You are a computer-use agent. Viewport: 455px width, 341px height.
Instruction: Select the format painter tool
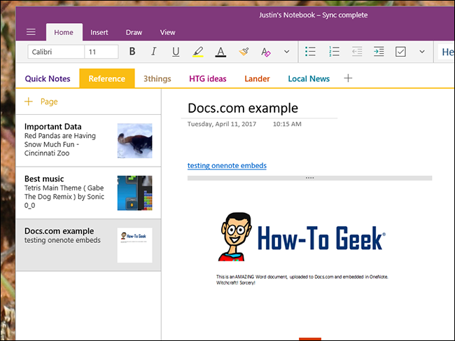click(243, 52)
